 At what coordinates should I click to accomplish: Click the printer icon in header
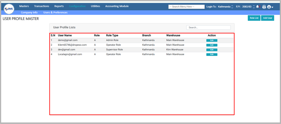pyautogui.click(x=264, y=7)
